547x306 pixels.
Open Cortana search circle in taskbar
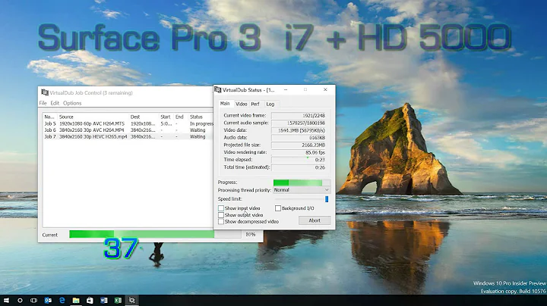pyautogui.click(x=20, y=300)
